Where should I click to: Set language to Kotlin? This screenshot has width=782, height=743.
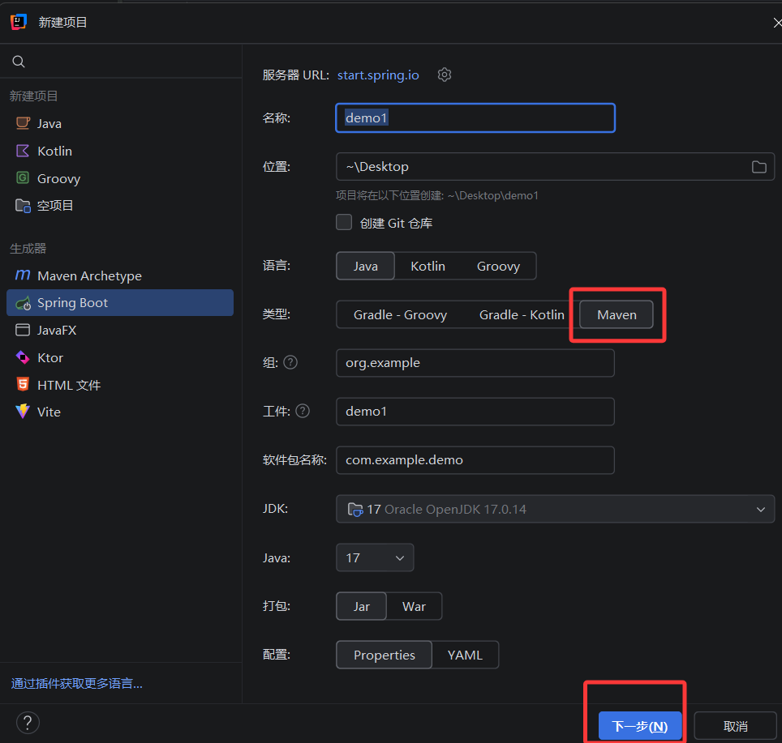(x=428, y=266)
